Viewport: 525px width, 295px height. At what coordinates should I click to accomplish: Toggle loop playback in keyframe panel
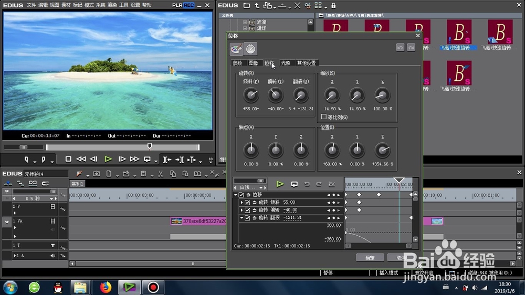[295, 184]
